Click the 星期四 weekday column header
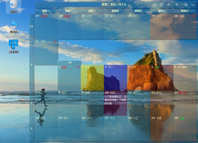 tap(115, 11)
